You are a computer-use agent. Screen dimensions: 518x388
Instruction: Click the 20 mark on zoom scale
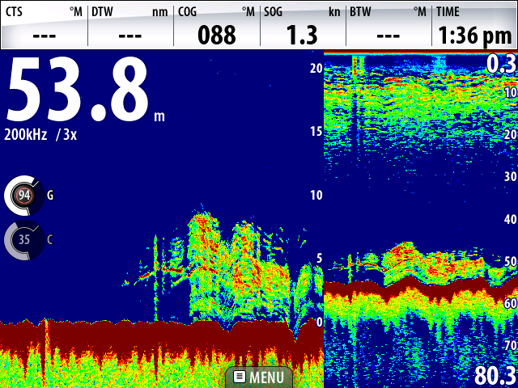click(x=316, y=68)
